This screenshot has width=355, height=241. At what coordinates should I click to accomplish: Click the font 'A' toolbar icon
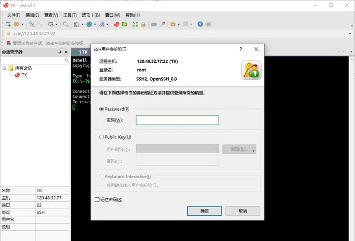click(102, 24)
